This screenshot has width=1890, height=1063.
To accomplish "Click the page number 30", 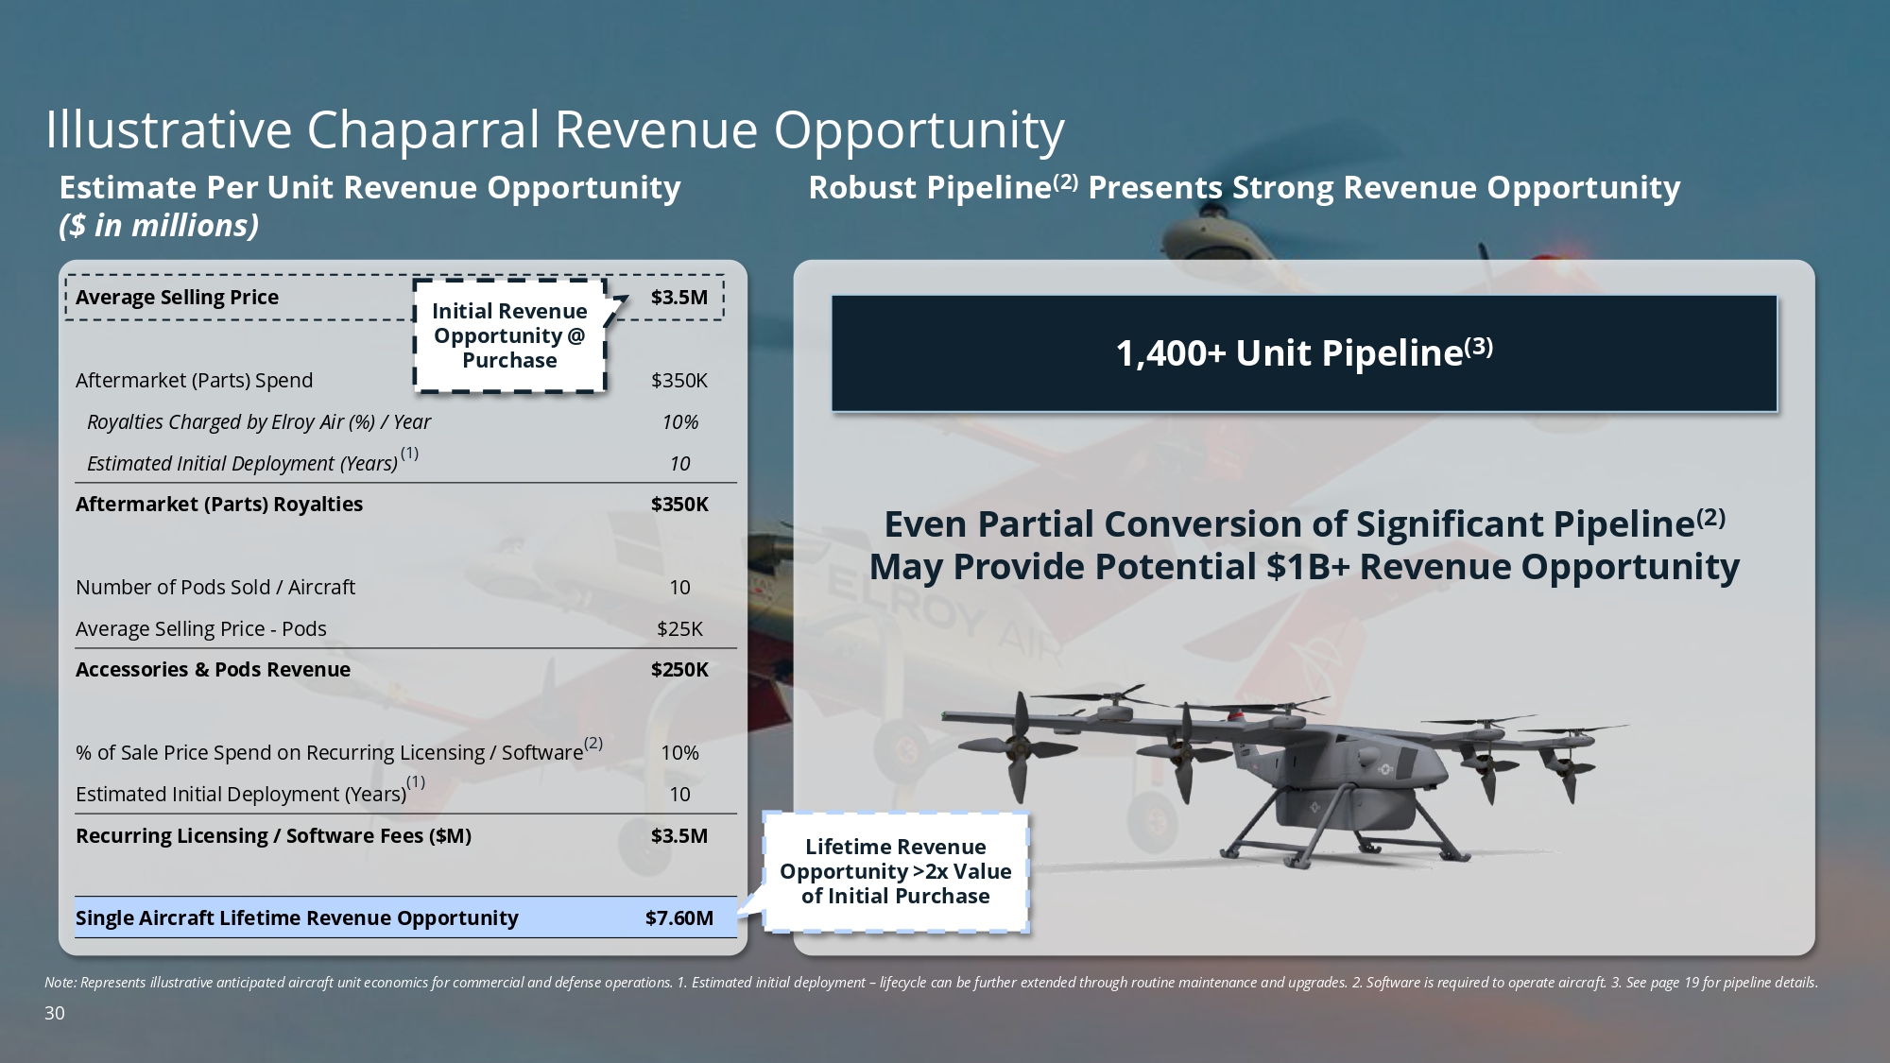I will tap(55, 1014).
